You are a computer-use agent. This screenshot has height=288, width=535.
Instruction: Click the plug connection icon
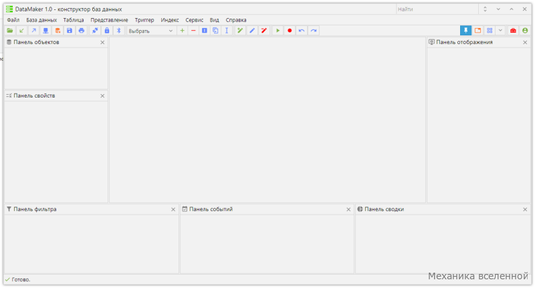(95, 31)
